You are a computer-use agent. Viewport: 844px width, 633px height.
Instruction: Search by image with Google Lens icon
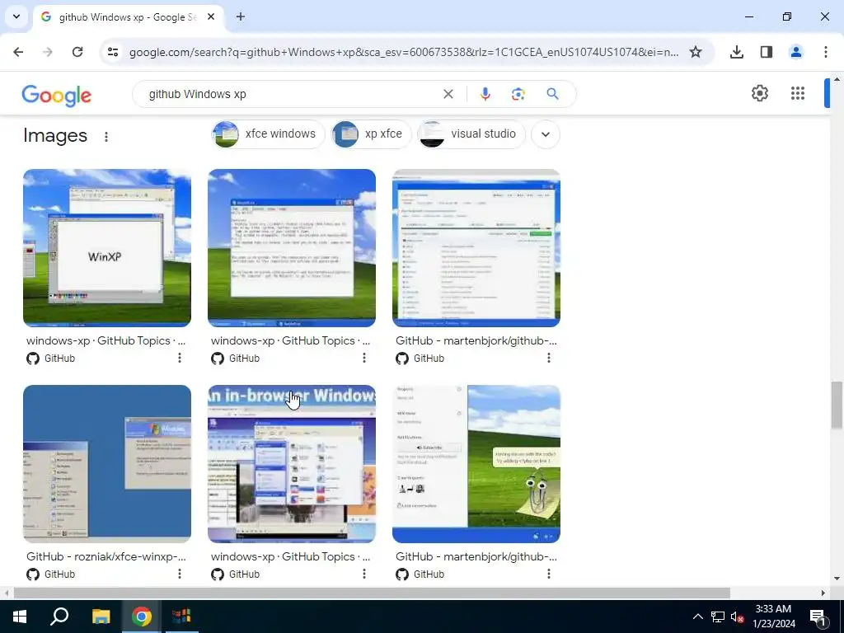518,94
